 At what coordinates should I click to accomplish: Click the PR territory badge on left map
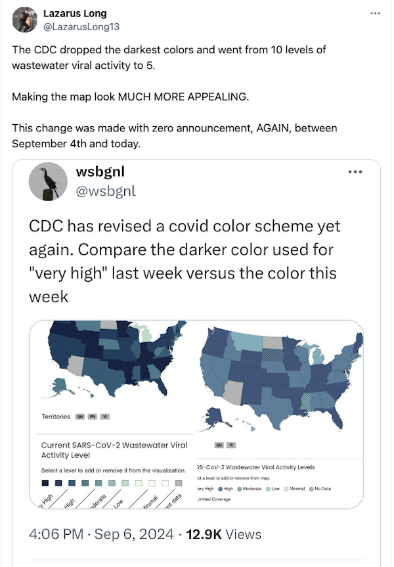93,417
